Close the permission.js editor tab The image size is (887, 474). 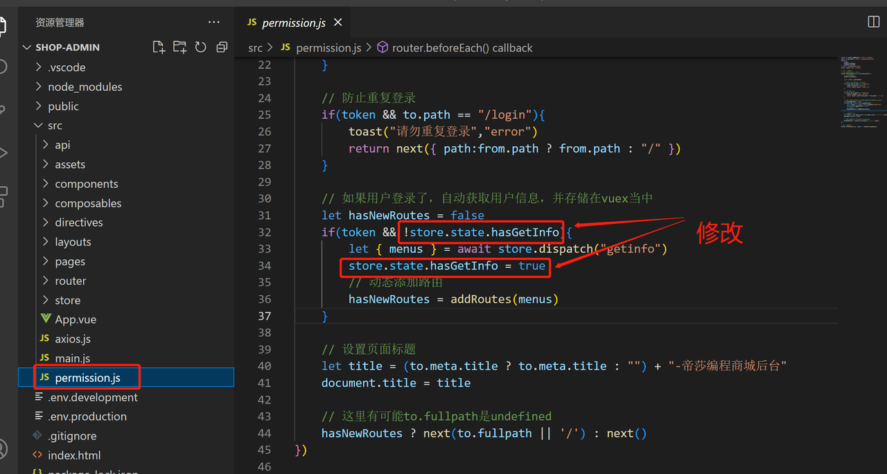pos(338,22)
